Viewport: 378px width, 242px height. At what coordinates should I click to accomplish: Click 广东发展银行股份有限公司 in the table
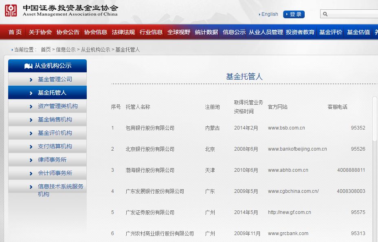coord(155,192)
